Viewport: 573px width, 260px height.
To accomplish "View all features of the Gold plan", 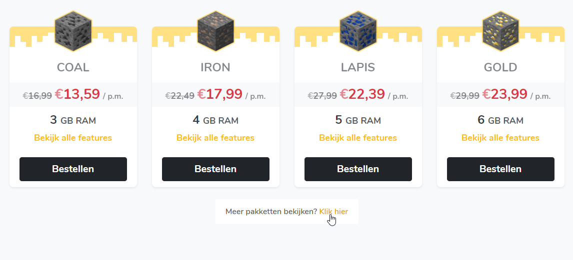I will point(500,138).
